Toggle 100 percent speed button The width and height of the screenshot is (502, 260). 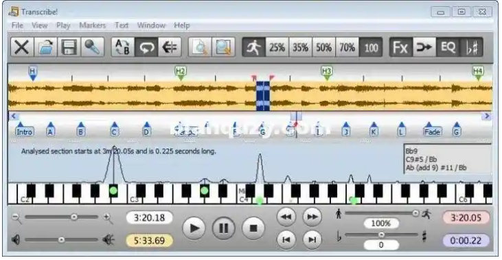click(371, 47)
